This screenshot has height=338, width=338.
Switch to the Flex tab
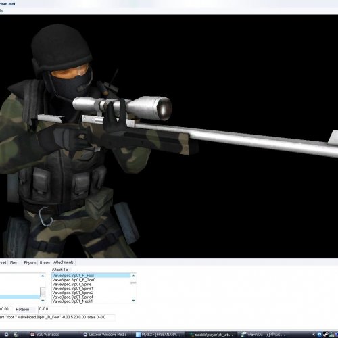[x=14, y=263]
